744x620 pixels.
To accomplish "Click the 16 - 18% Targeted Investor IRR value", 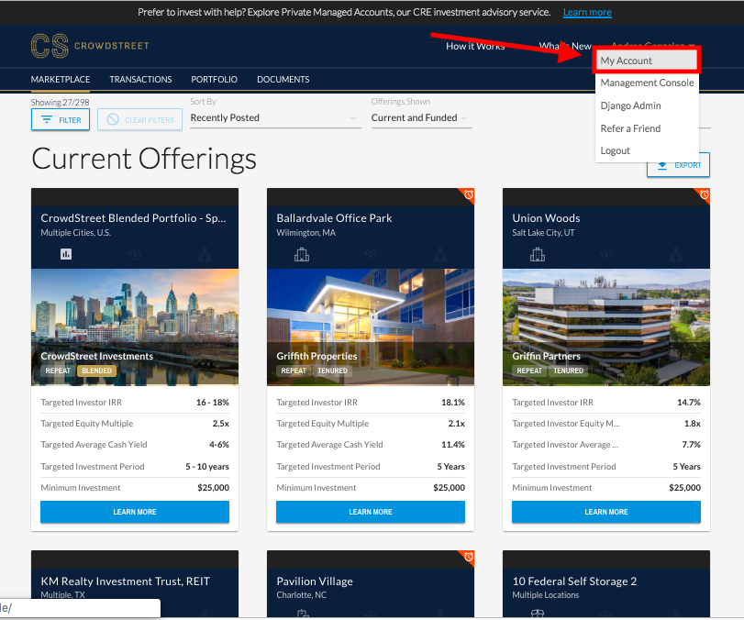I will coord(213,403).
